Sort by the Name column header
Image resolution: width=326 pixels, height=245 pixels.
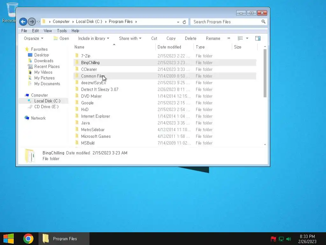(x=114, y=47)
